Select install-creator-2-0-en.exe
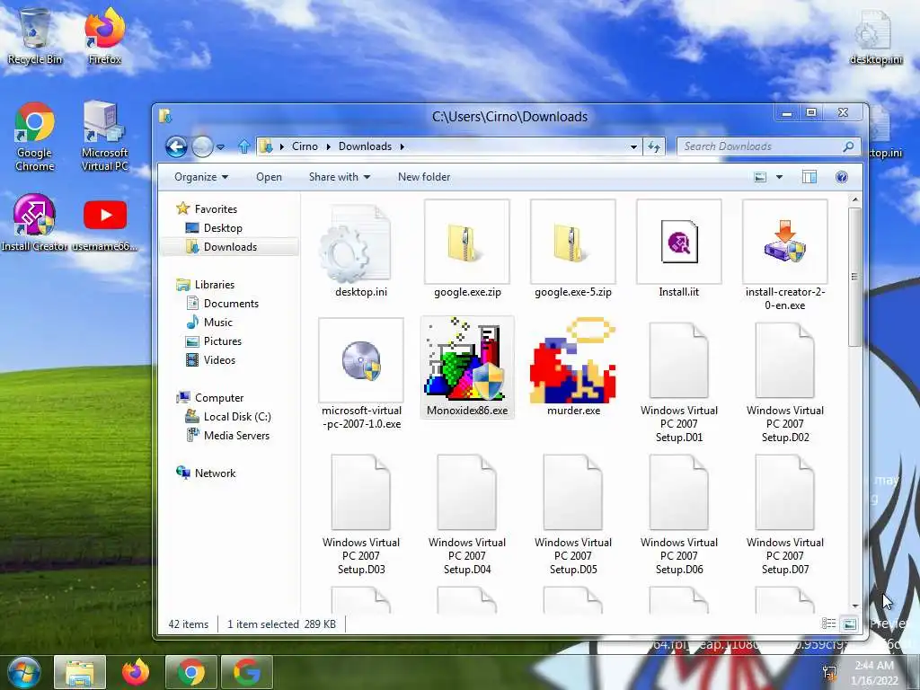 (x=785, y=256)
